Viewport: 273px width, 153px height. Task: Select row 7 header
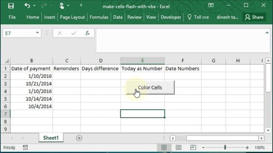(6, 114)
